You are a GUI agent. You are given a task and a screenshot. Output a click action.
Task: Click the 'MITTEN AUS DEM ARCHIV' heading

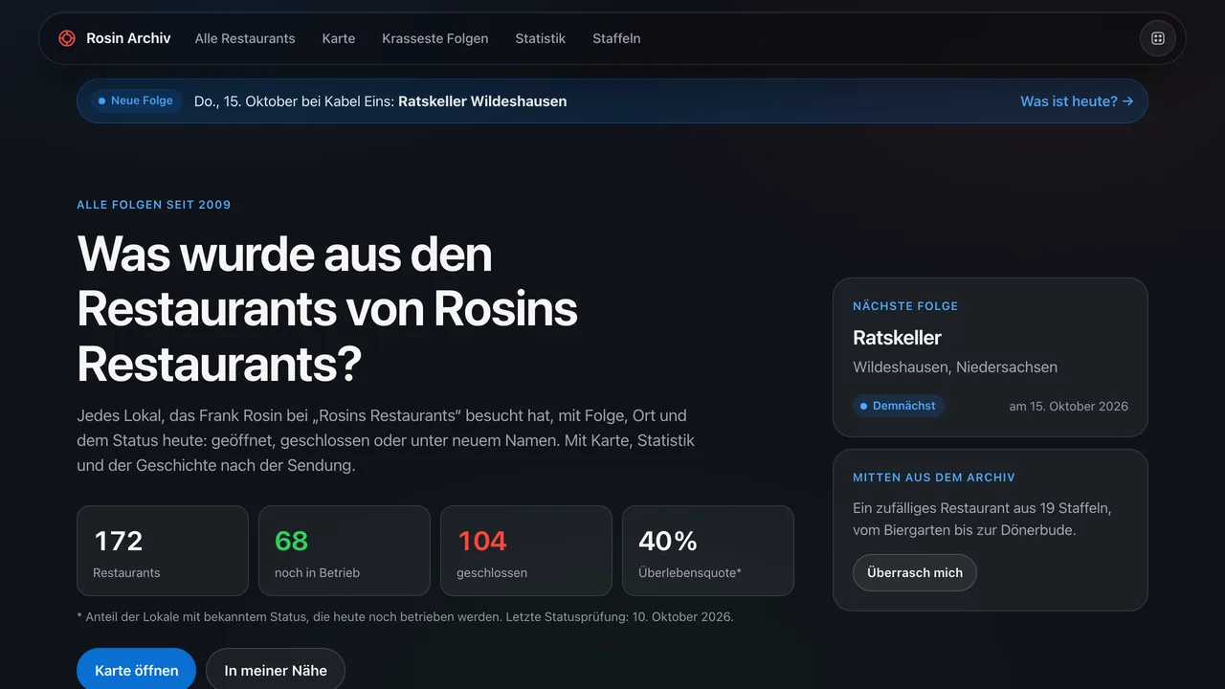(x=934, y=478)
